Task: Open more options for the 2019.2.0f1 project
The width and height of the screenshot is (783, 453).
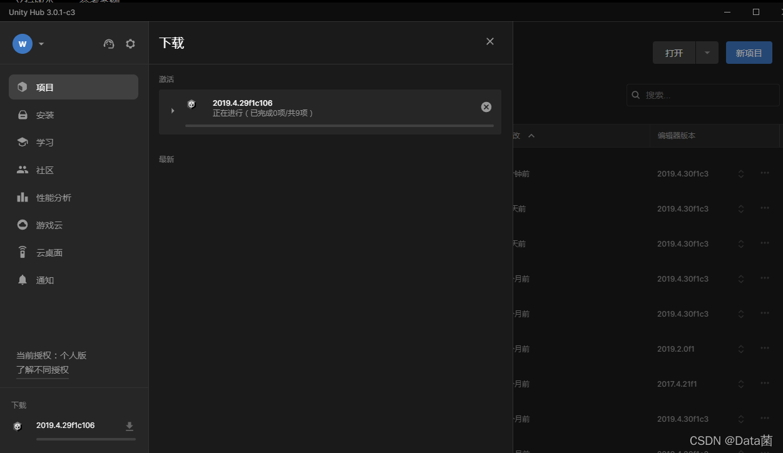Action: click(765, 348)
